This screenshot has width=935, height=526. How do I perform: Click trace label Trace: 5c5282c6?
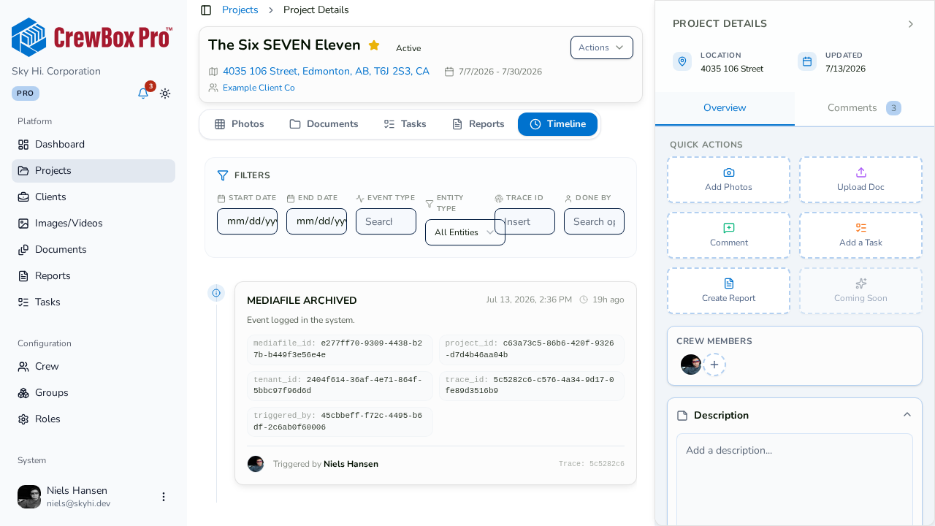pos(592,464)
